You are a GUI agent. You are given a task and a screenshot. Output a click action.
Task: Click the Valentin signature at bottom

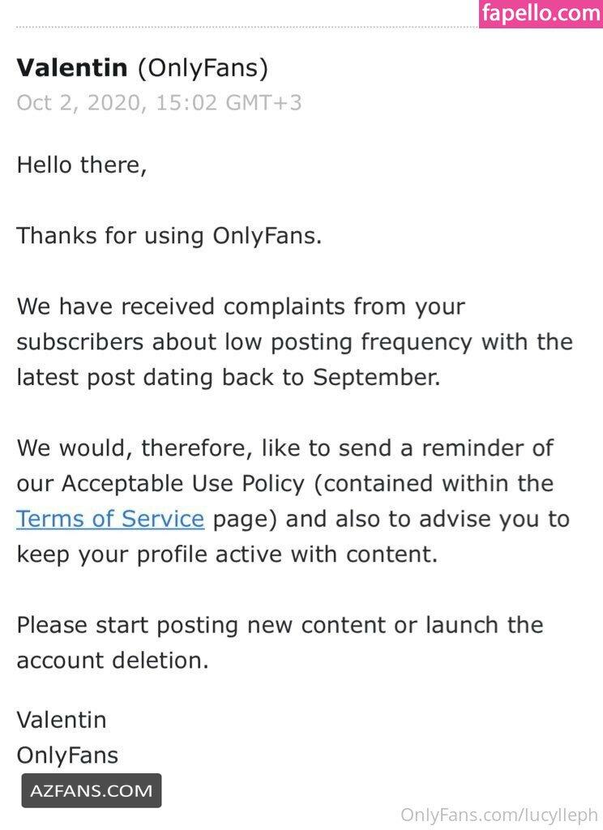(62, 720)
